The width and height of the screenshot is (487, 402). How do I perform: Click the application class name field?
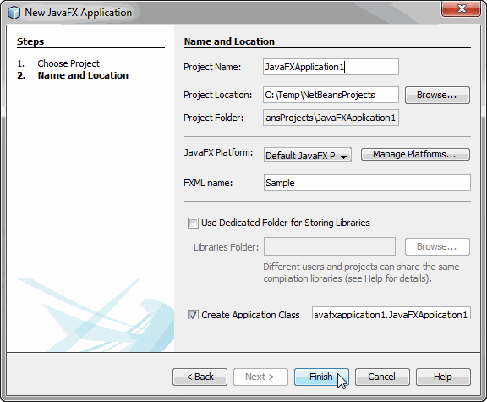[391, 313]
